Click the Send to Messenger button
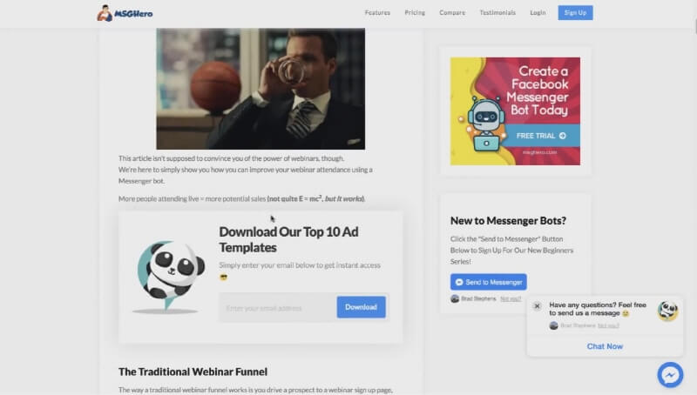 click(488, 282)
